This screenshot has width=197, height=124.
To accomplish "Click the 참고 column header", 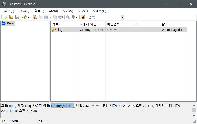I will 174,24.
